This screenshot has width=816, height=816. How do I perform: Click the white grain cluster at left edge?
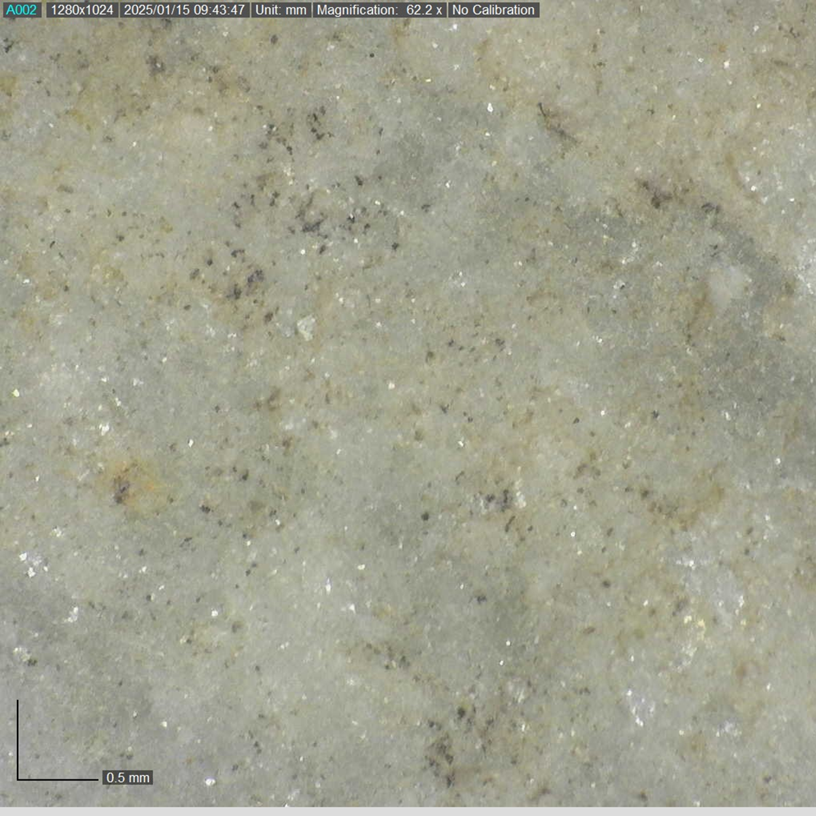pyautogui.click(x=29, y=564)
